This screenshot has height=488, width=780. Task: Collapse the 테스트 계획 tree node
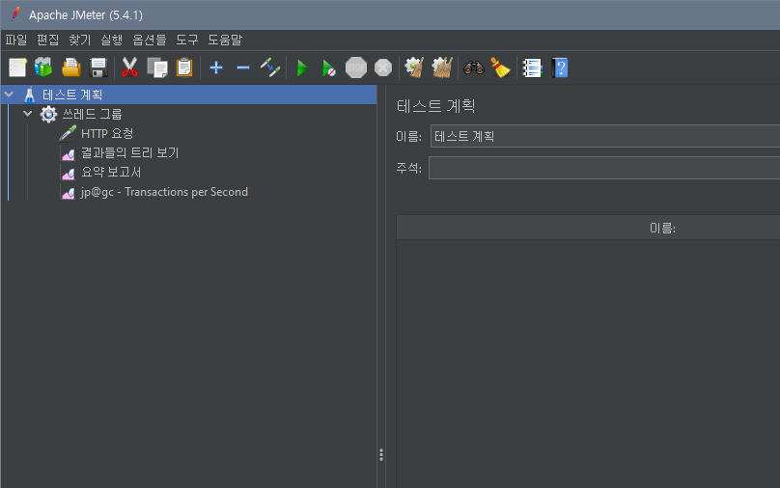click(x=9, y=94)
